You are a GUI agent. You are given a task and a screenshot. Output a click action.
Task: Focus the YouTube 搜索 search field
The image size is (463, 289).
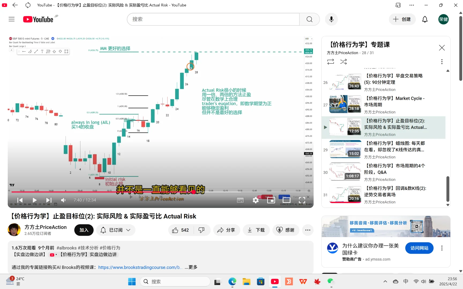pos(213,19)
